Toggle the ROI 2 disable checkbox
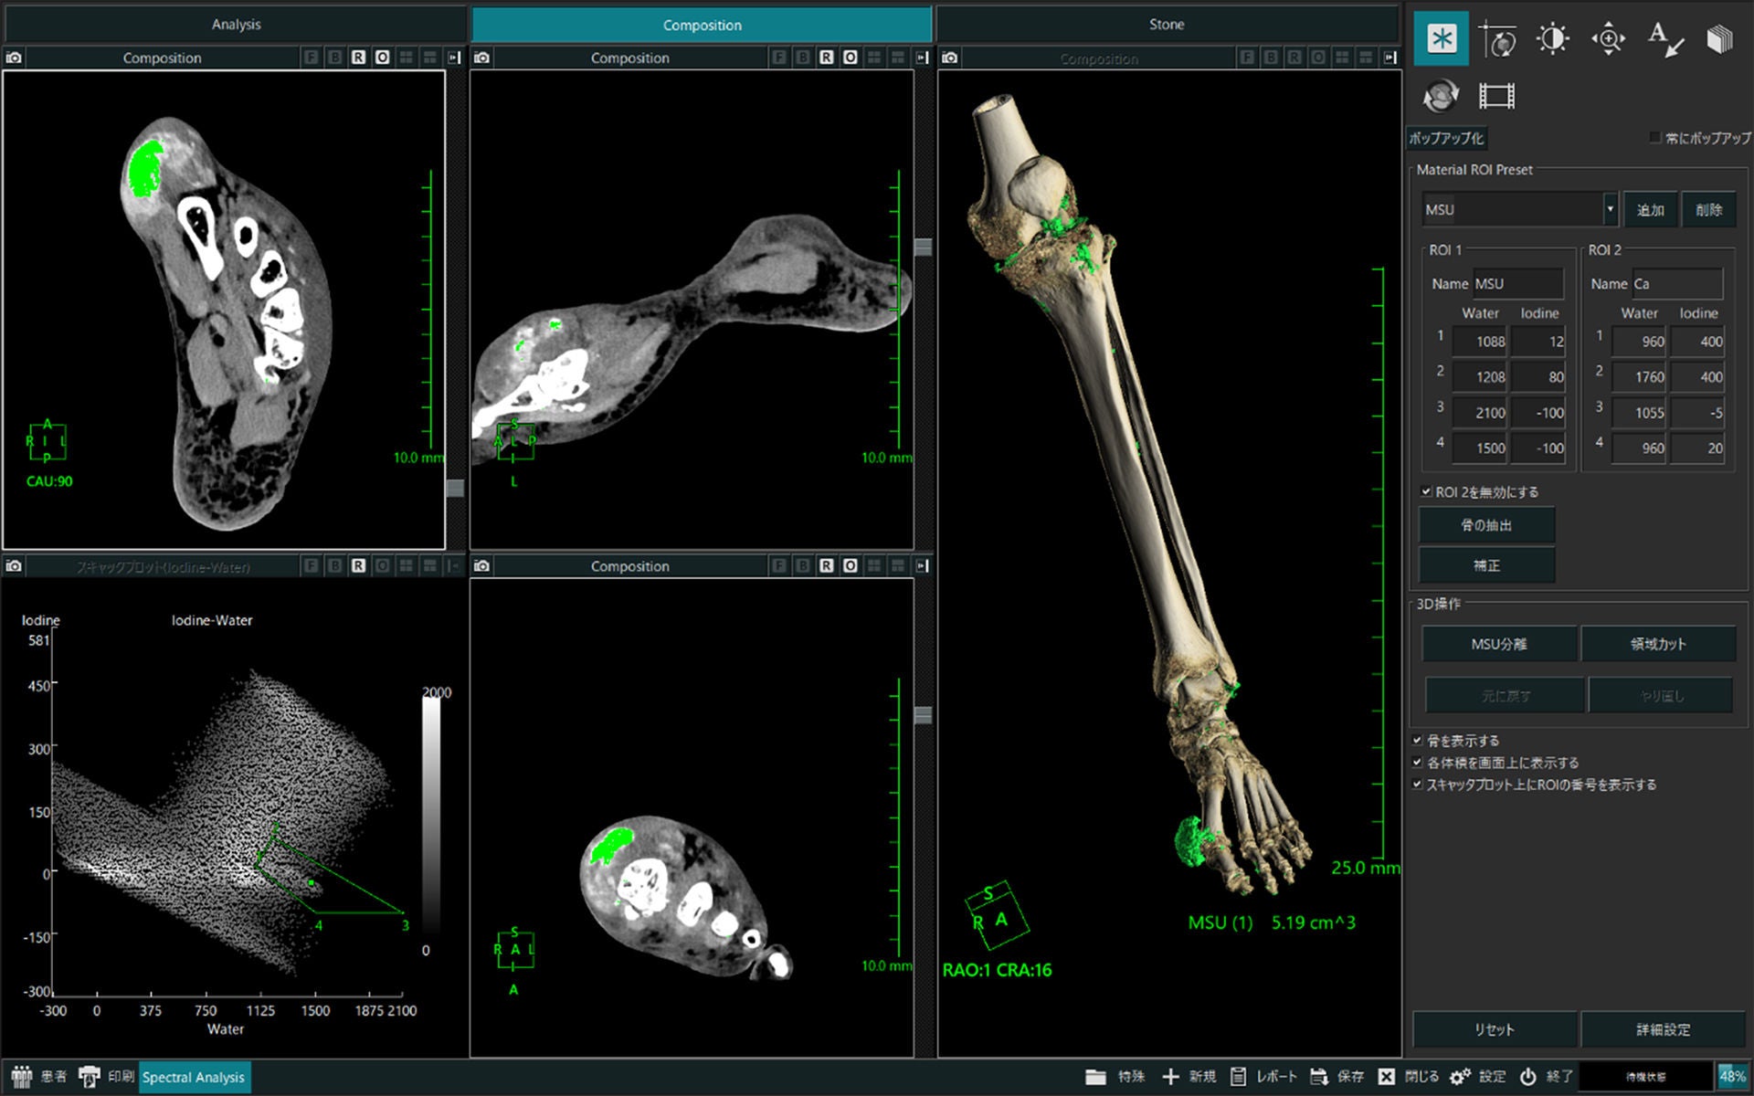This screenshot has width=1754, height=1096. [1426, 491]
